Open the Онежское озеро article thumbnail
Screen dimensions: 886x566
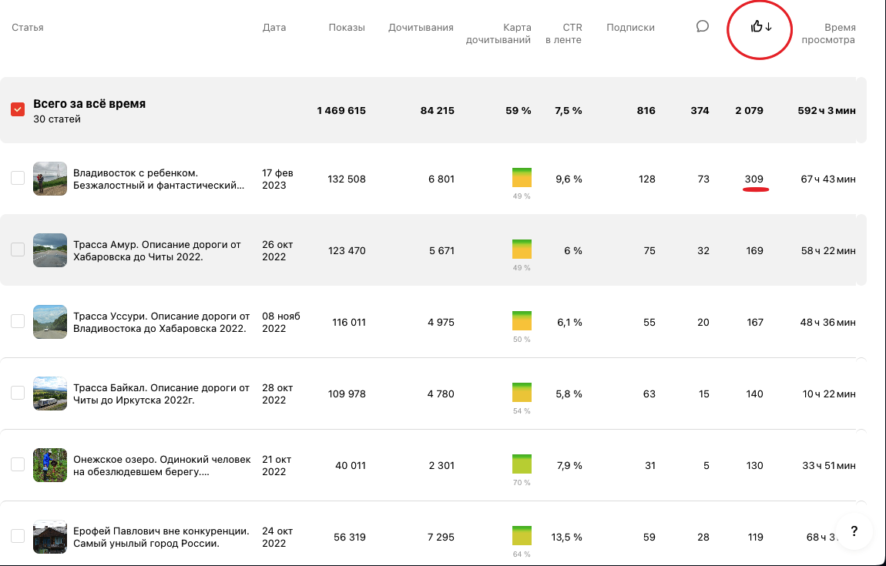50,465
